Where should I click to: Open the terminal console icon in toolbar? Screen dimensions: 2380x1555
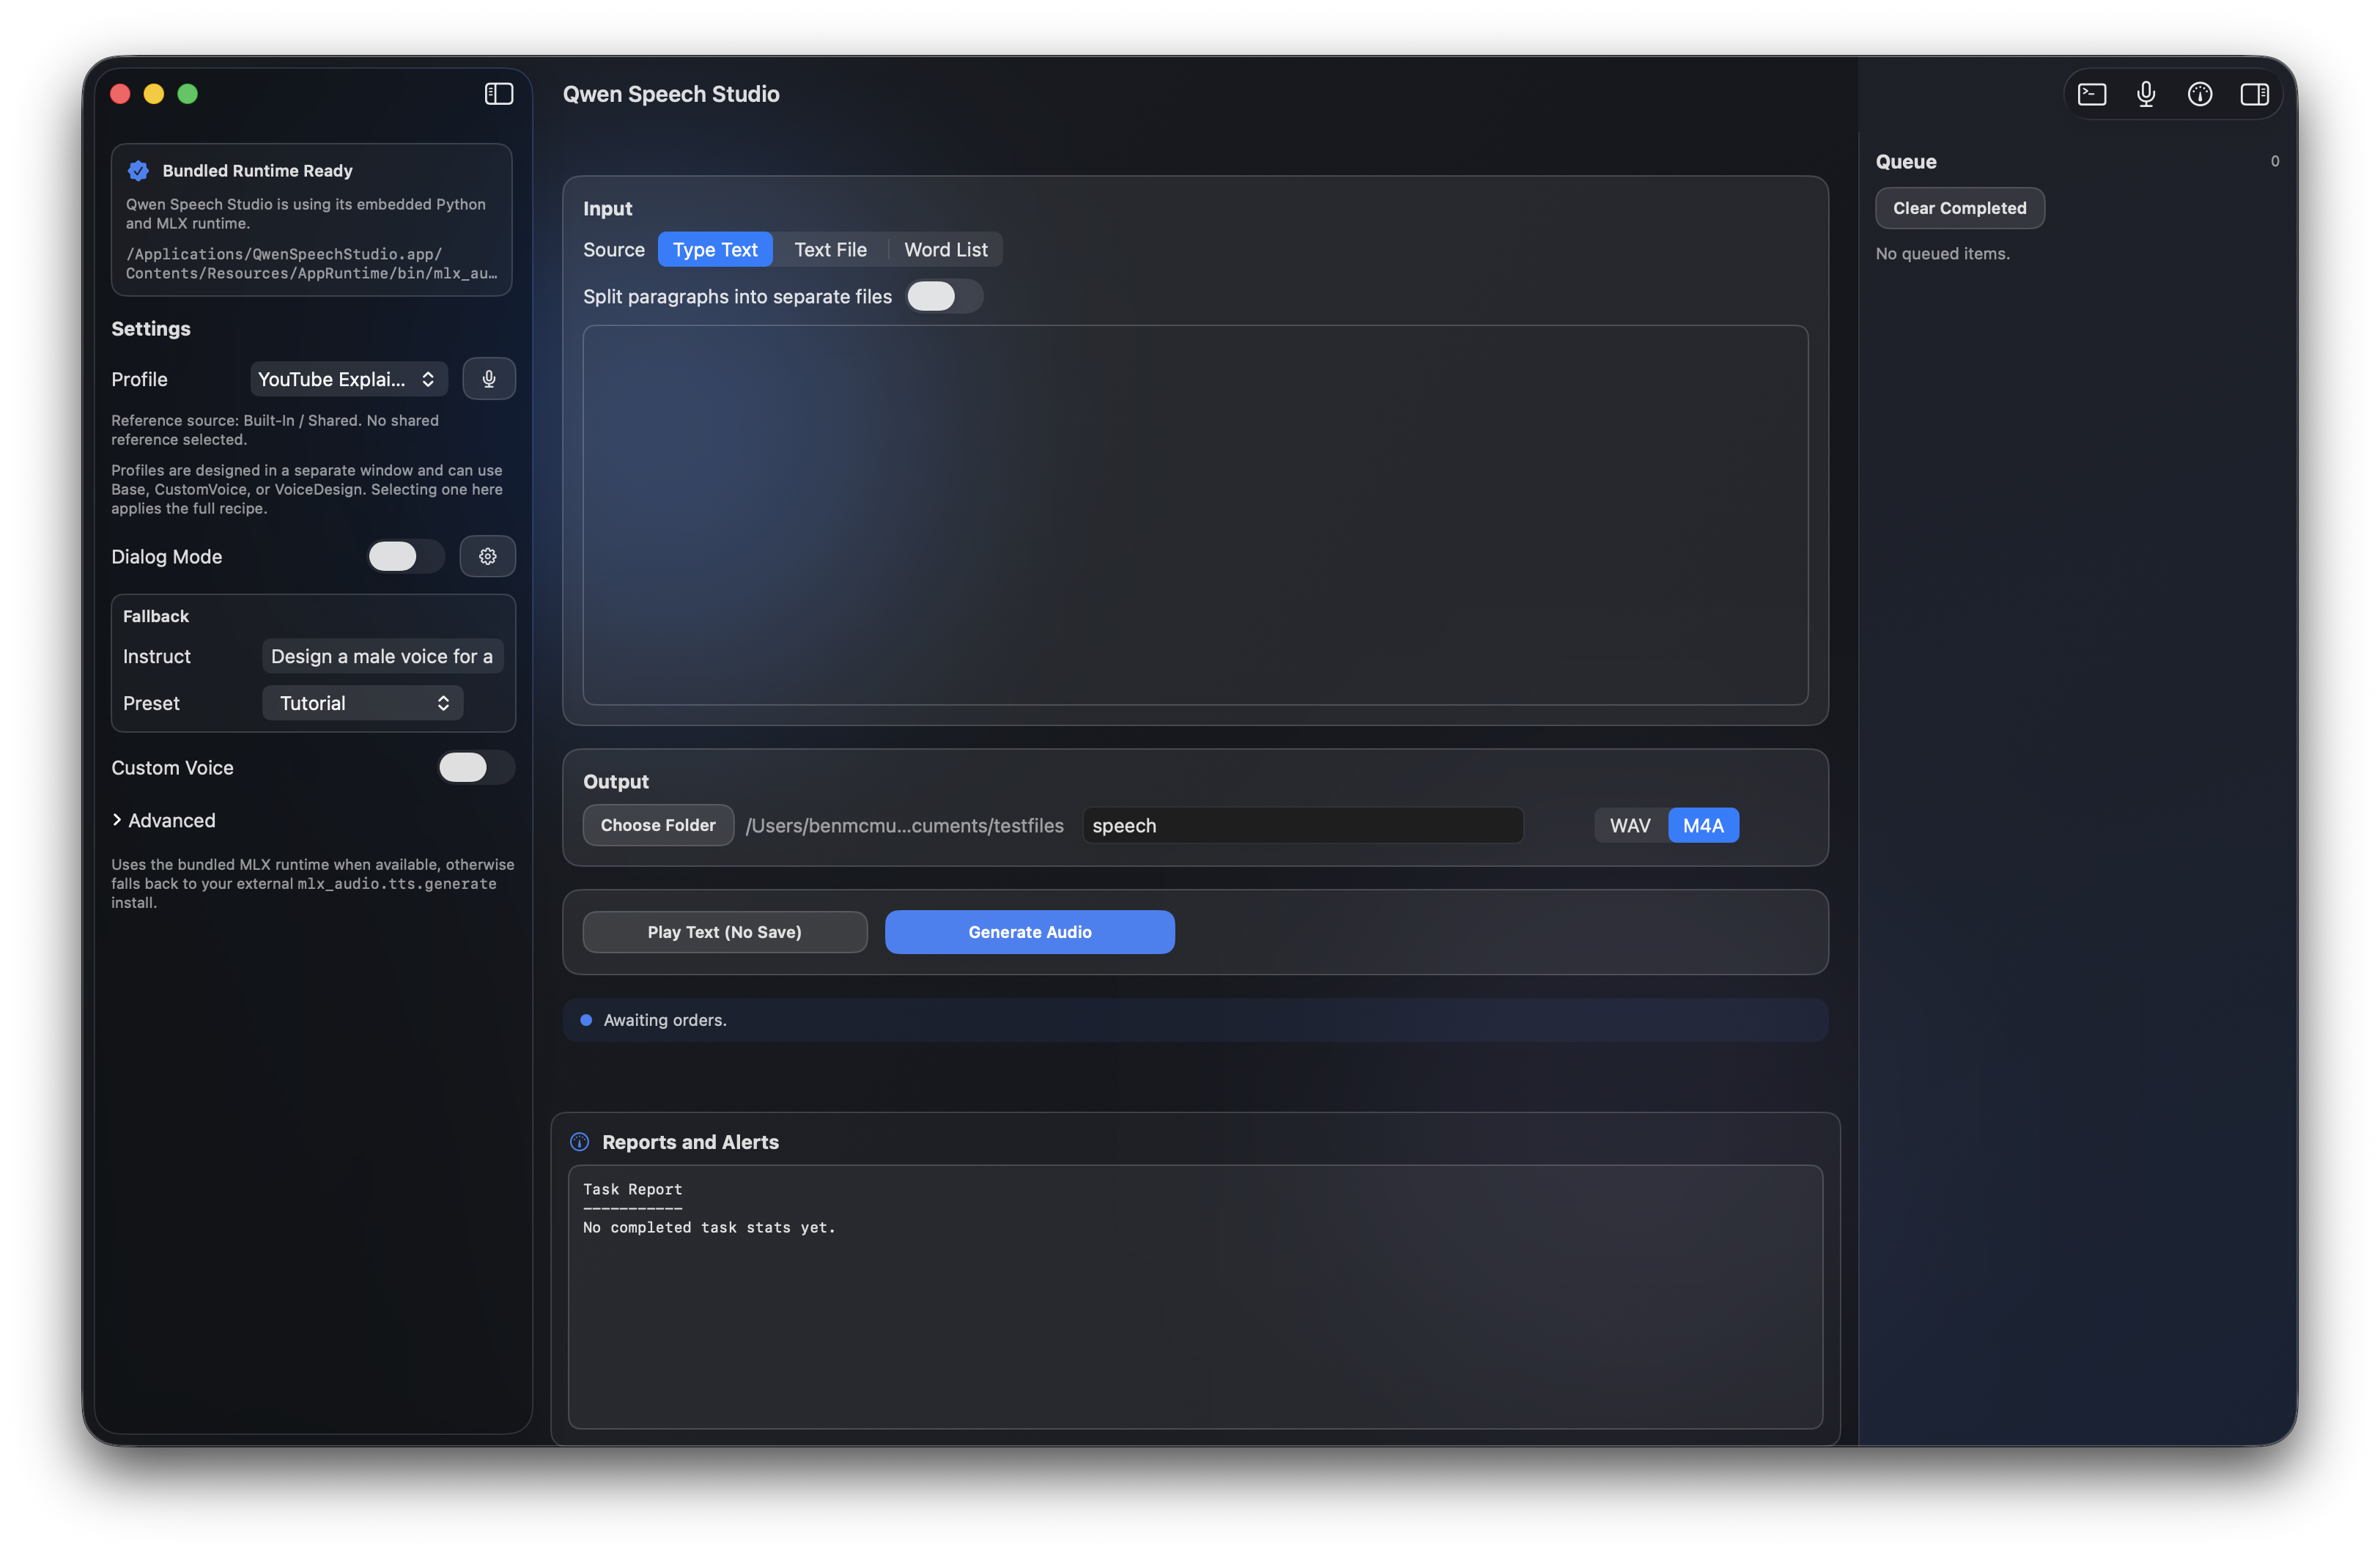coord(2092,94)
